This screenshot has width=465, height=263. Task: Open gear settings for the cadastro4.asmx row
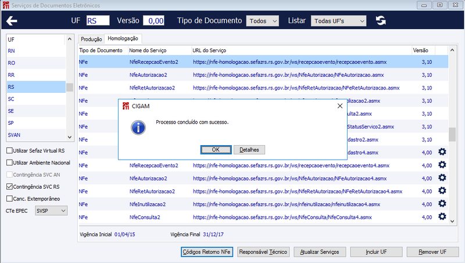point(442,152)
